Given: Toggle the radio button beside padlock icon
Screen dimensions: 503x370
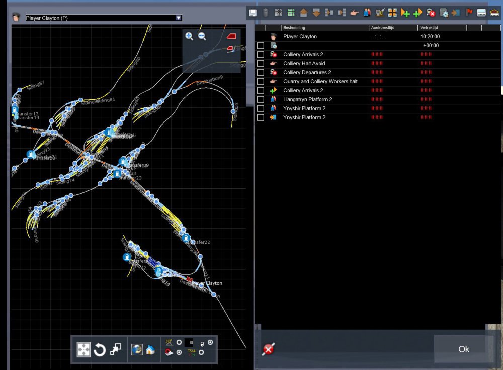Looking at the screenshot, I should pos(210,343).
